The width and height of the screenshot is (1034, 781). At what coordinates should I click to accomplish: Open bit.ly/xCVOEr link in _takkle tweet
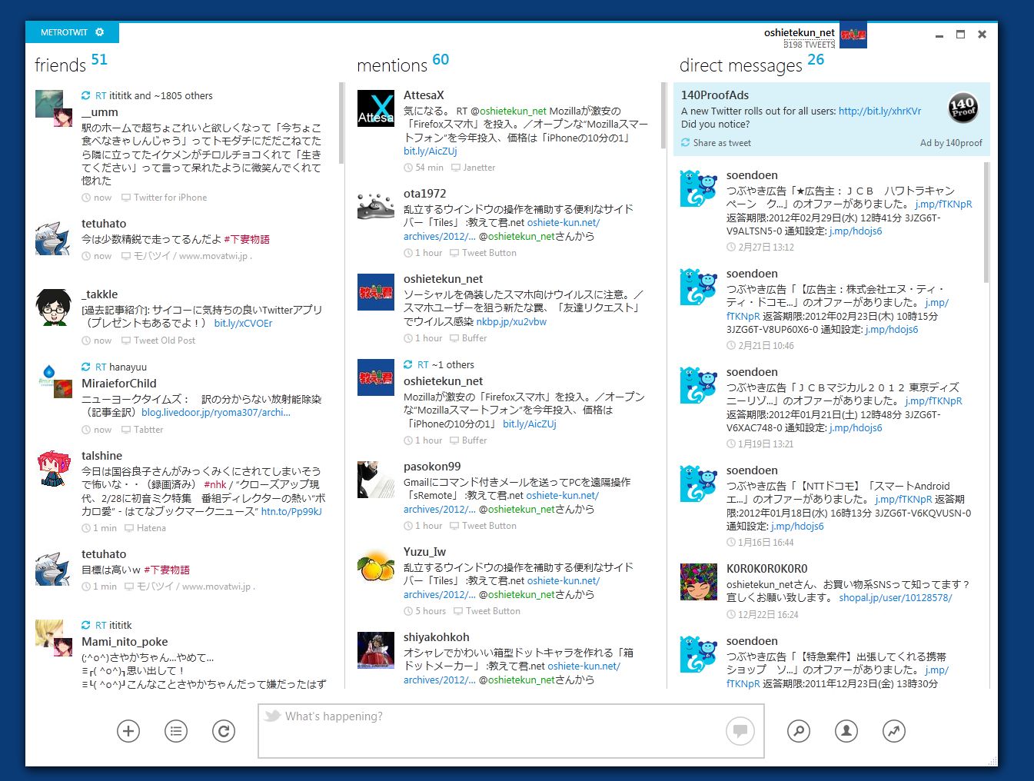pyautogui.click(x=243, y=323)
